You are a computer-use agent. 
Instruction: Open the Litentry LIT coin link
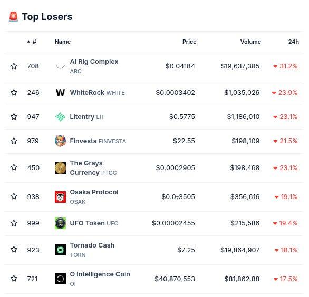pyautogui.click(x=87, y=117)
